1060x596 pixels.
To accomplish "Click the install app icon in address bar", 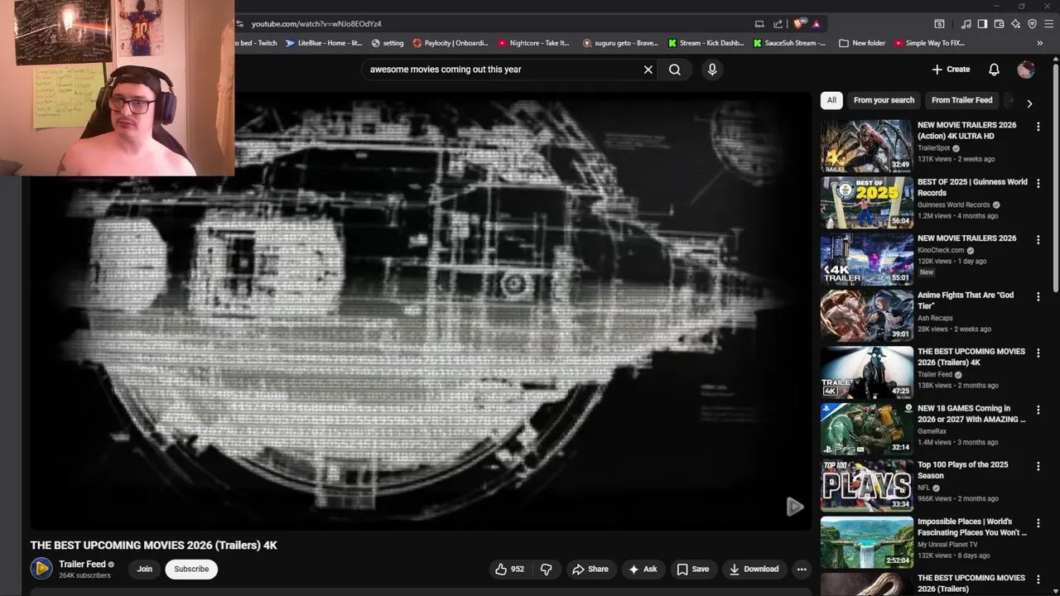I will coord(759,24).
